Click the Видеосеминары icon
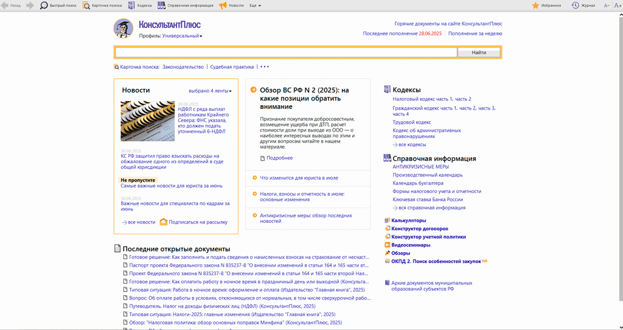 [x=388, y=245]
